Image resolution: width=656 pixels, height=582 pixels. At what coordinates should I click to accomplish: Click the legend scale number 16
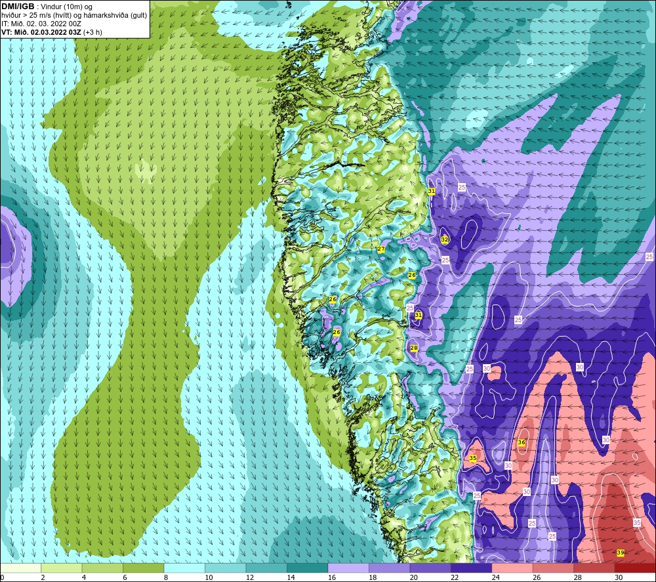point(332,577)
